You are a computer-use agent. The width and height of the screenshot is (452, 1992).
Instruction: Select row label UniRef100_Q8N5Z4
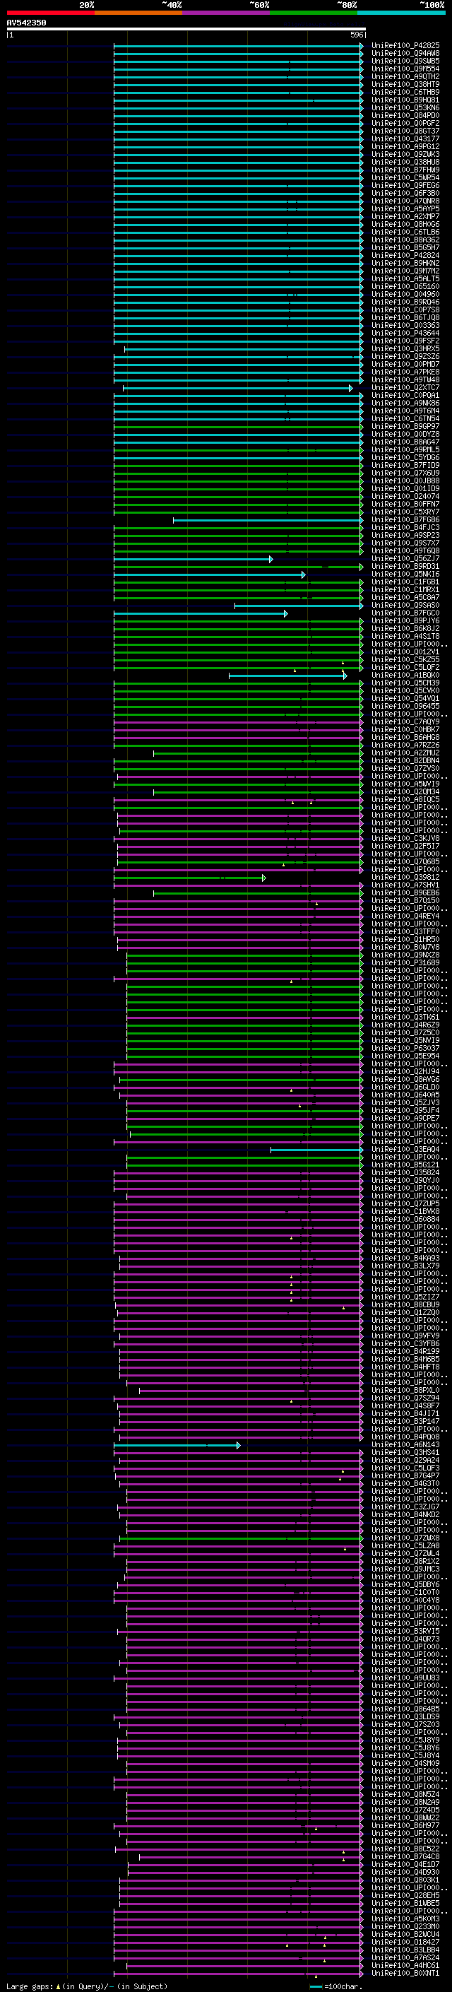click(405, 1795)
